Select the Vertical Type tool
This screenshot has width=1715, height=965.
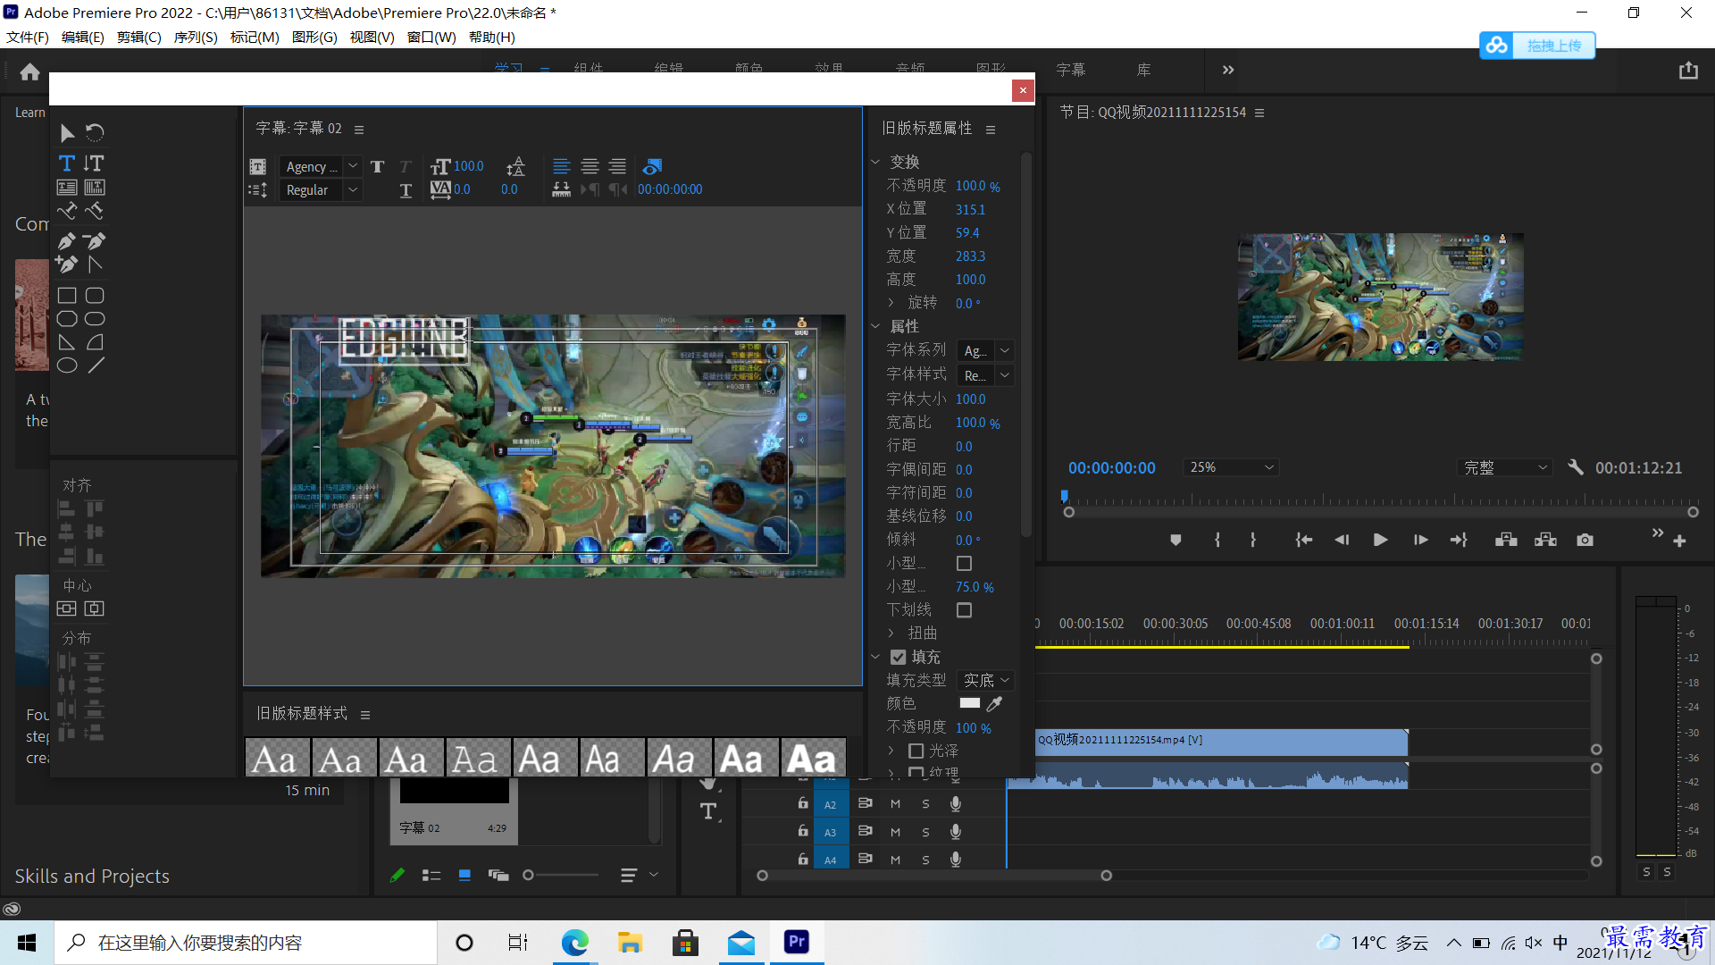coord(94,163)
